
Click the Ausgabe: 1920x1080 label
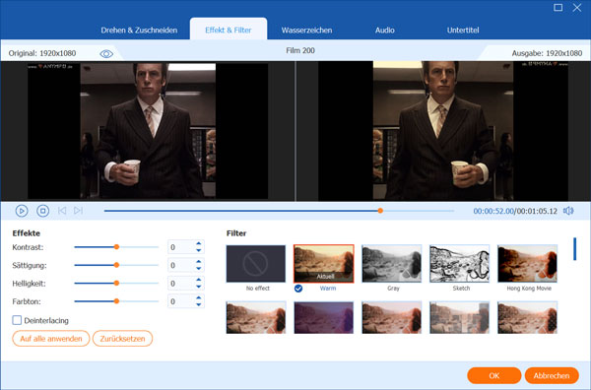pyautogui.click(x=547, y=53)
